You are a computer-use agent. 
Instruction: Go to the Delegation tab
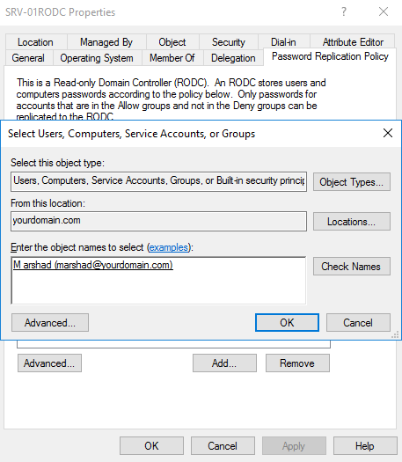coord(233,58)
